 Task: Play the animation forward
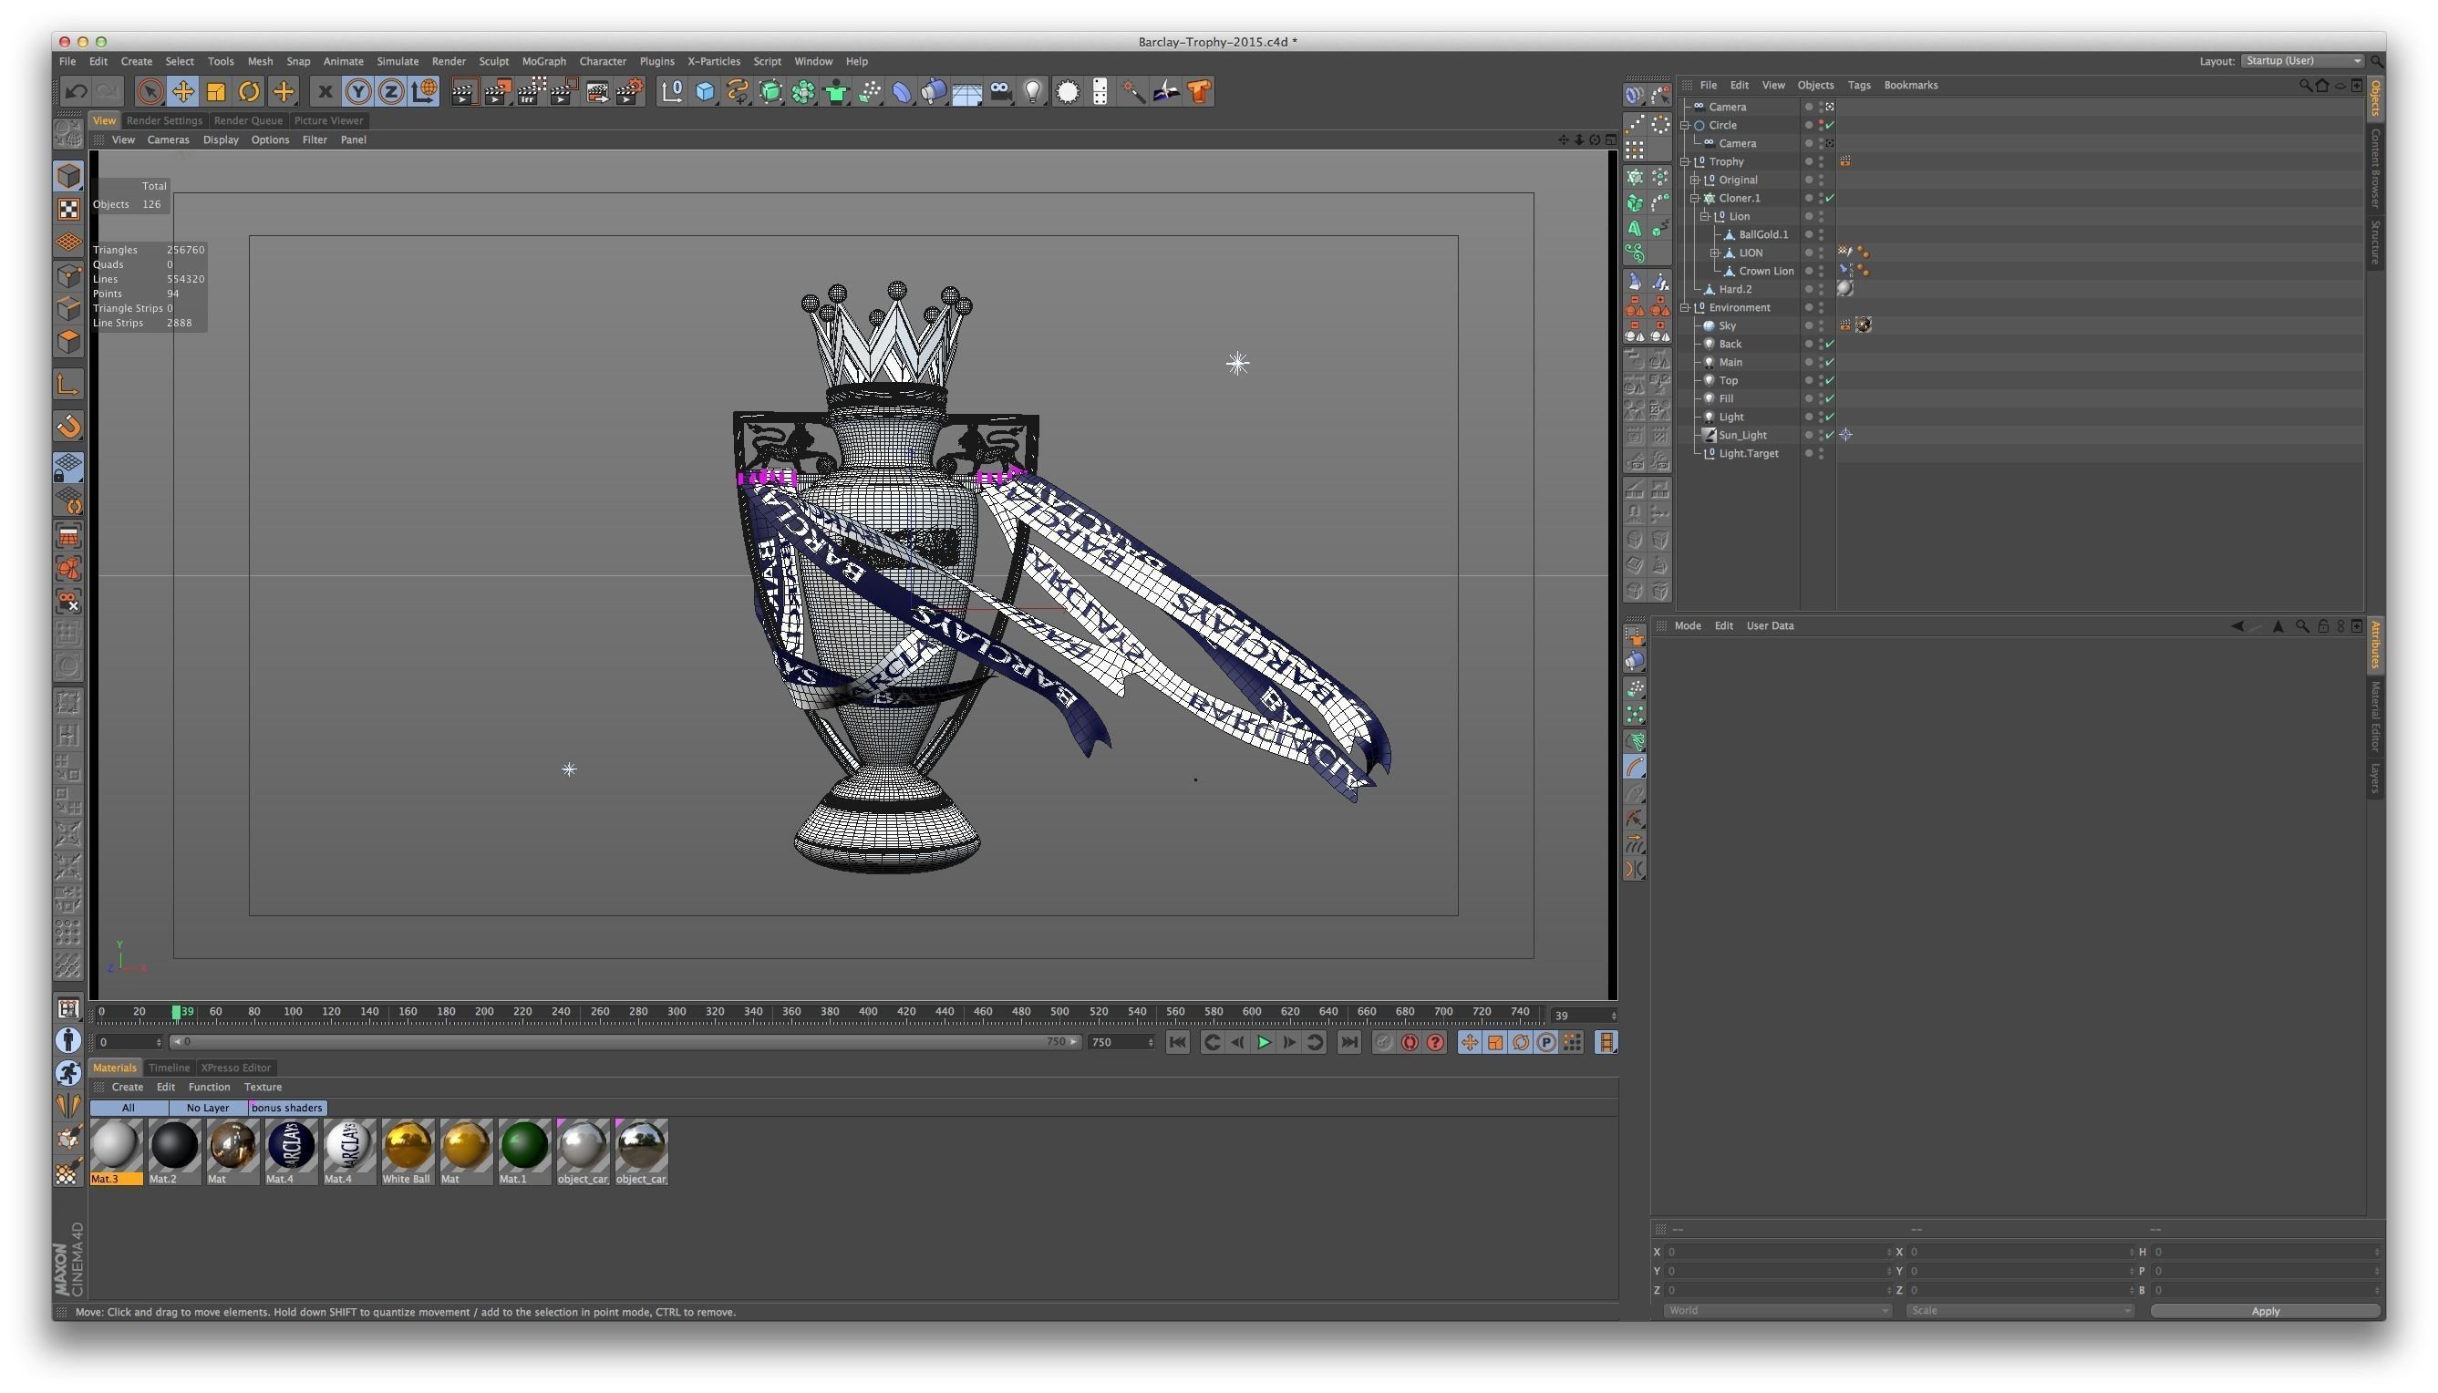point(1264,1043)
